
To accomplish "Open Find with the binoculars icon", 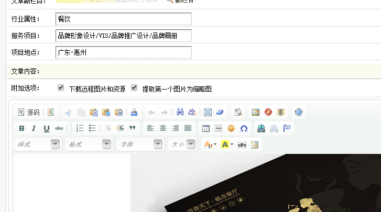I will [180, 112].
